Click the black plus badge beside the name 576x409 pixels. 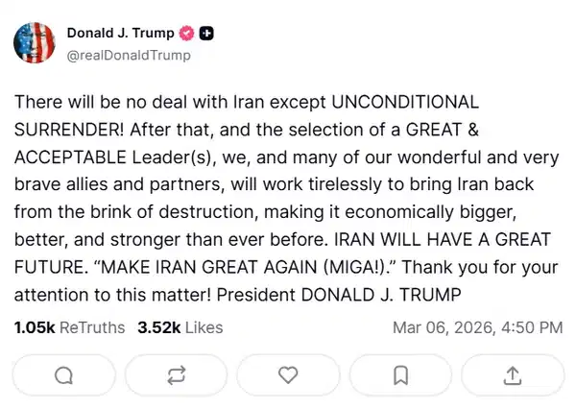click(x=205, y=35)
